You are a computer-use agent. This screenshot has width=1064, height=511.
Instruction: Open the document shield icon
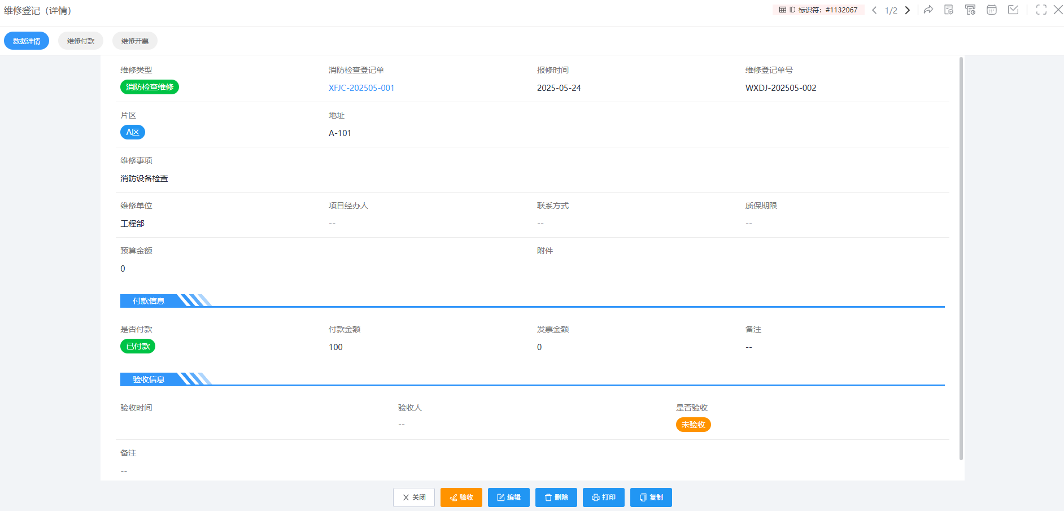pyautogui.click(x=949, y=10)
